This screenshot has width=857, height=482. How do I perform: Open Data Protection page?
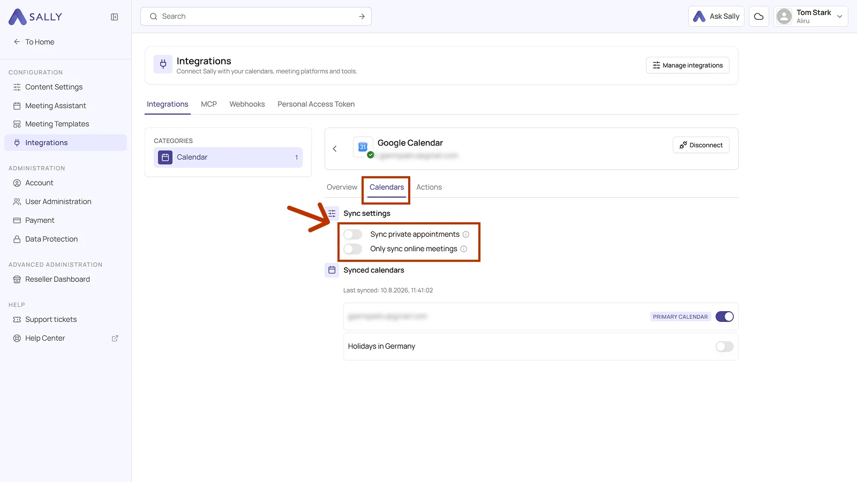click(65, 239)
